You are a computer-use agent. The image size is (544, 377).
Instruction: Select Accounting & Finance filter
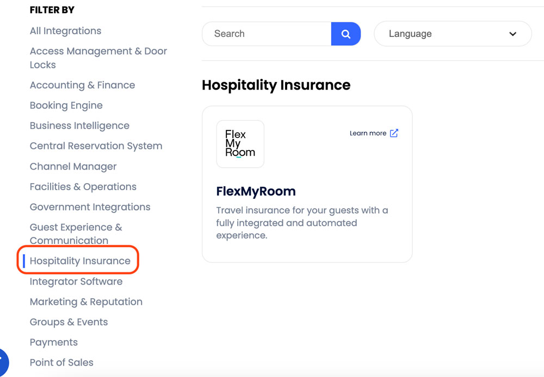coord(82,85)
